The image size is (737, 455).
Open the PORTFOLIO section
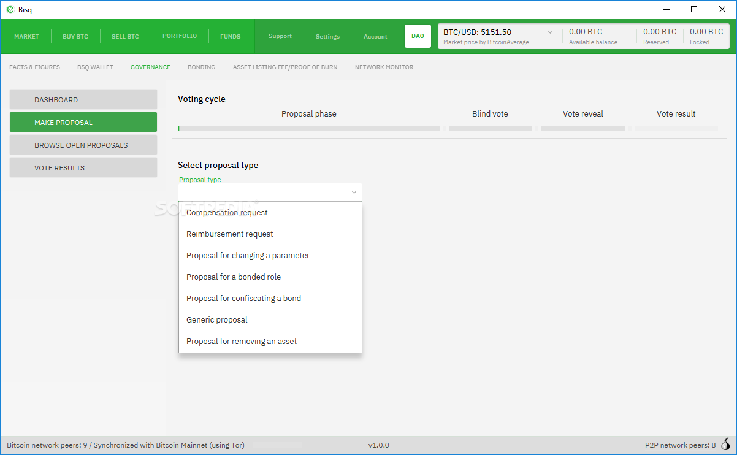tap(180, 36)
